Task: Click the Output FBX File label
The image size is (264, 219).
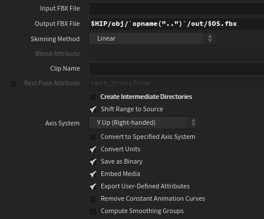Action: 57,24
